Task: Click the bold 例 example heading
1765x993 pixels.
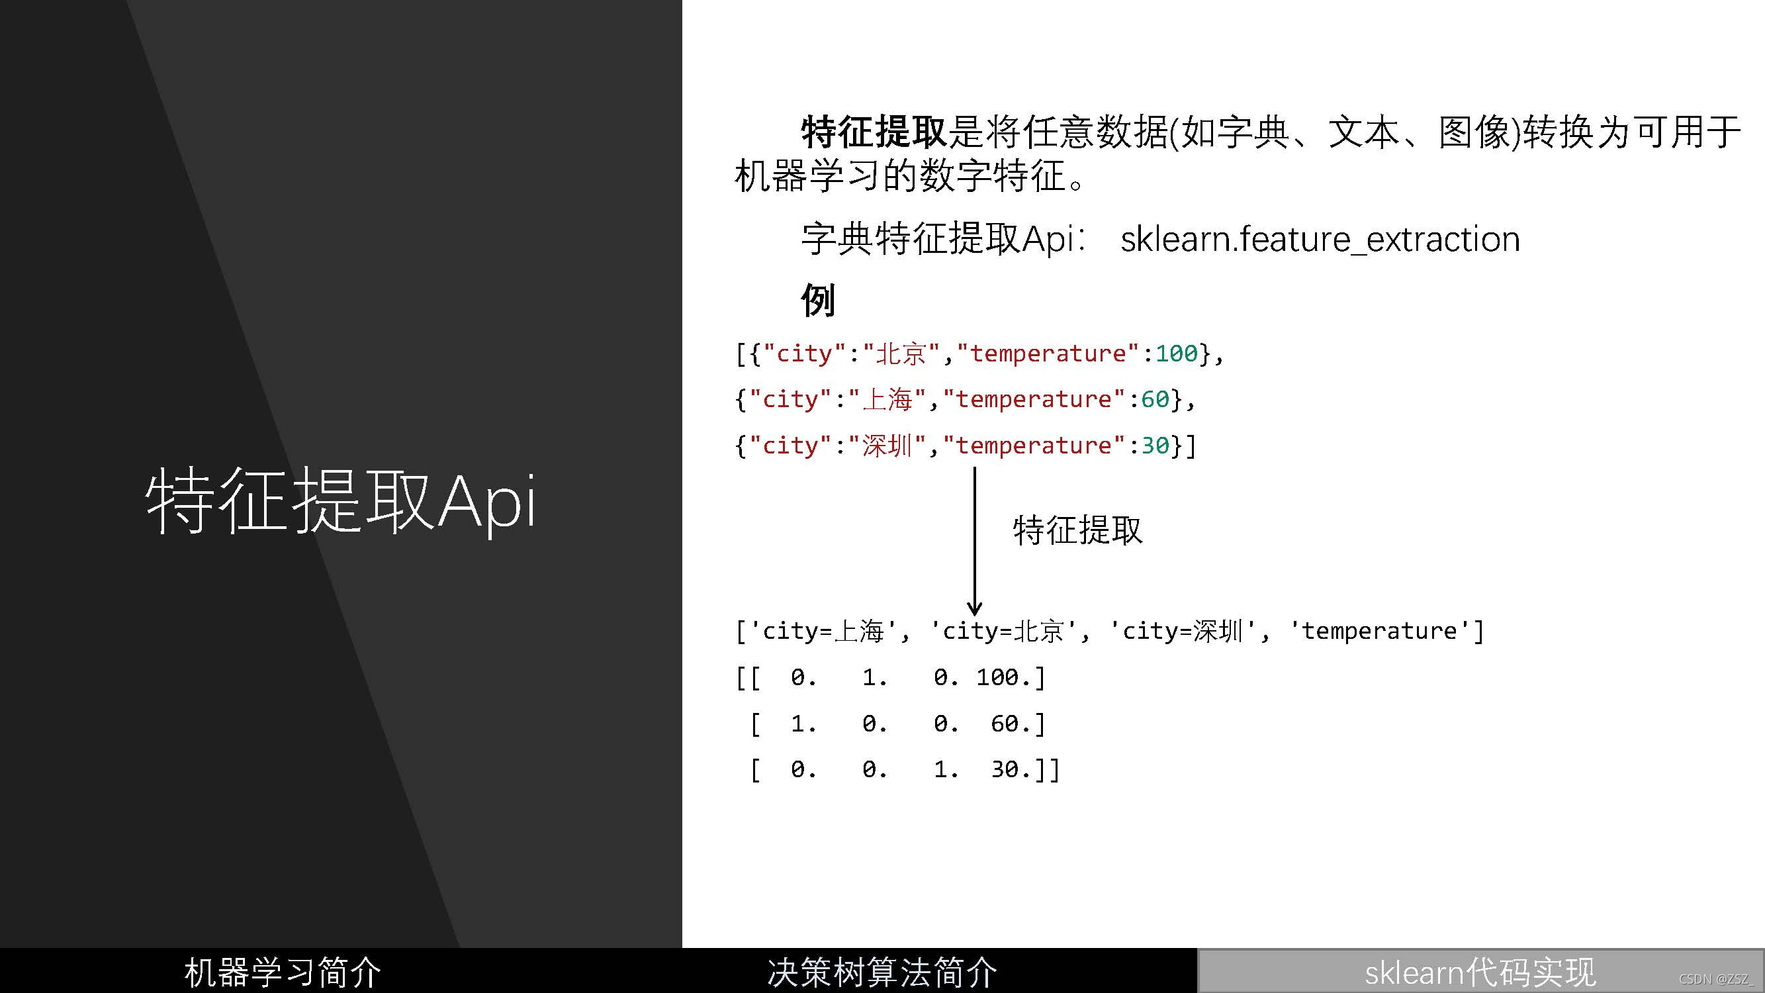Action: click(x=817, y=300)
